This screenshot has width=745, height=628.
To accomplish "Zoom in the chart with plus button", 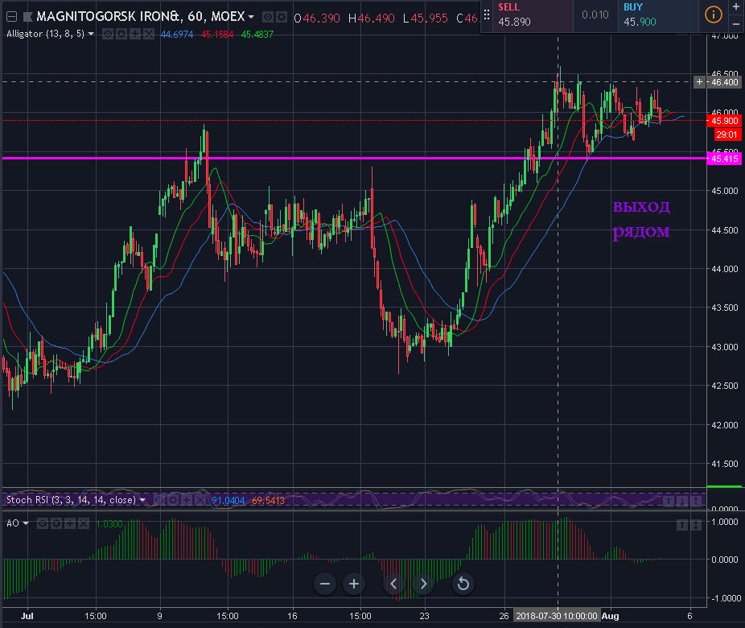I will 354,584.
